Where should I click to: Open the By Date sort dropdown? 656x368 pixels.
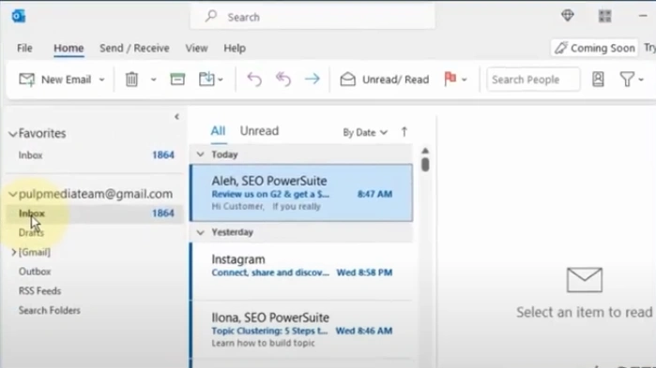click(x=365, y=132)
